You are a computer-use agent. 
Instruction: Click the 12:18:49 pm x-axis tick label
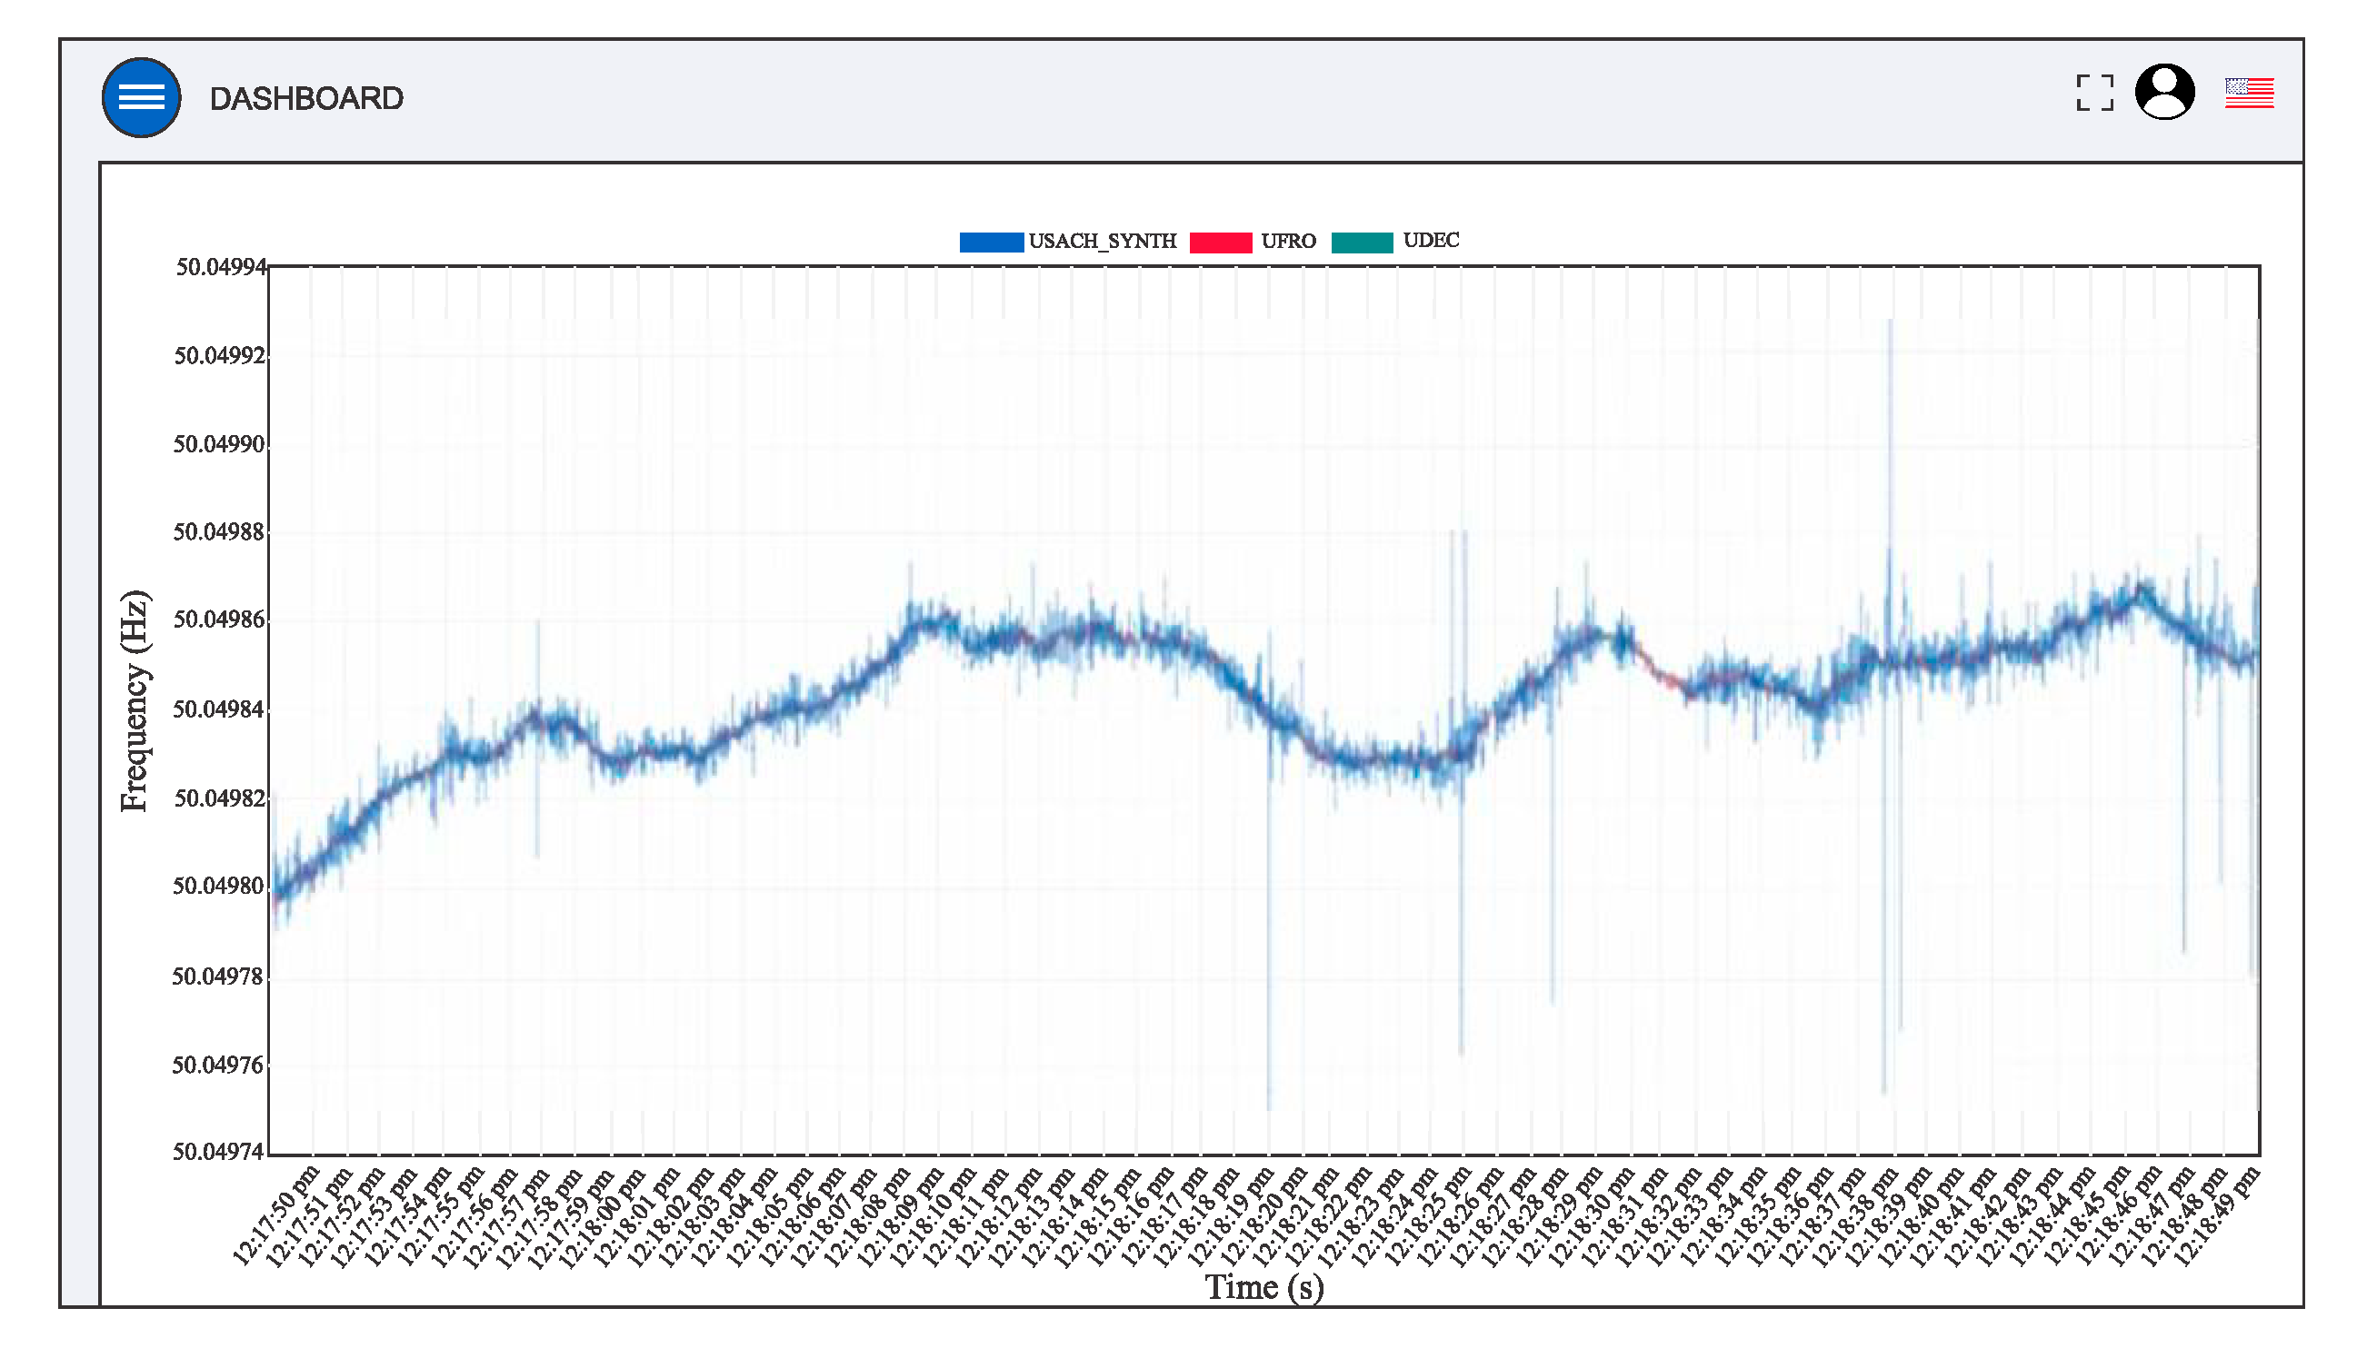click(2216, 1215)
